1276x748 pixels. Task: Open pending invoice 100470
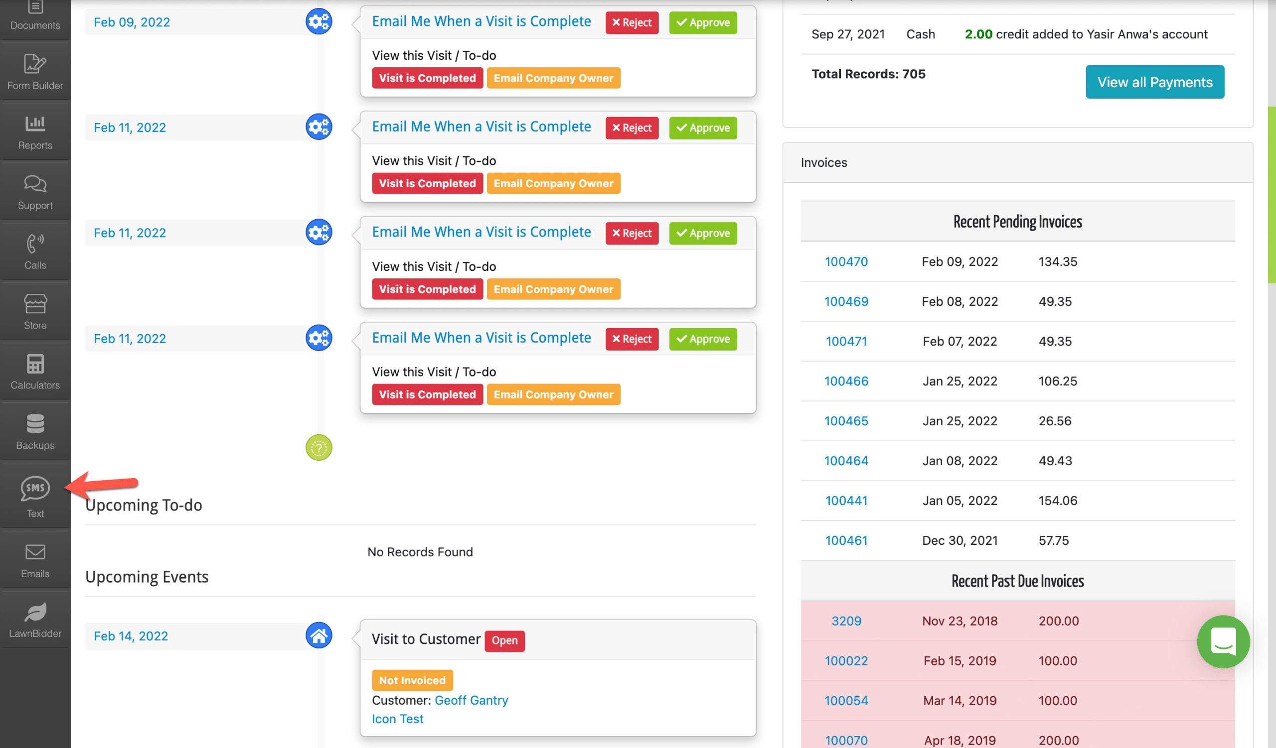coord(846,261)
